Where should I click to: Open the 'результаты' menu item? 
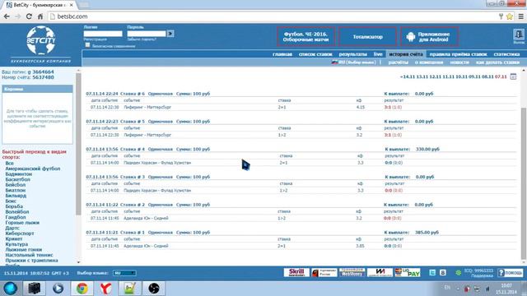[x=353, y=54]
